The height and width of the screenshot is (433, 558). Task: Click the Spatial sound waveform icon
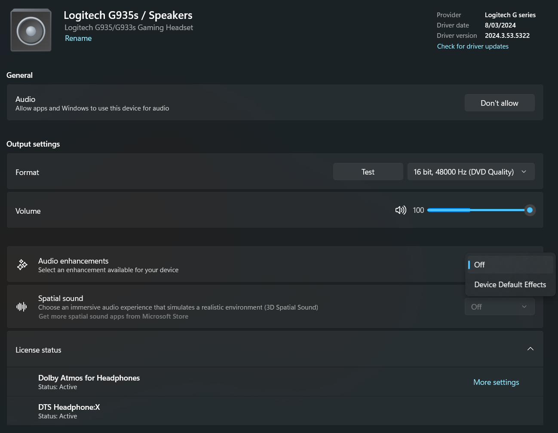click(x=21, y=307)
